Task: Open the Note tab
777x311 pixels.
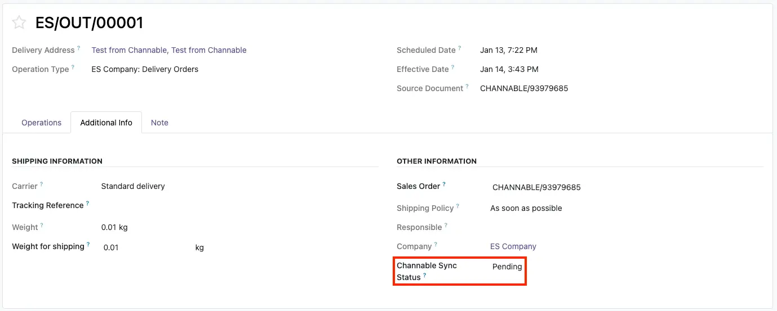Action: point(159,123)
